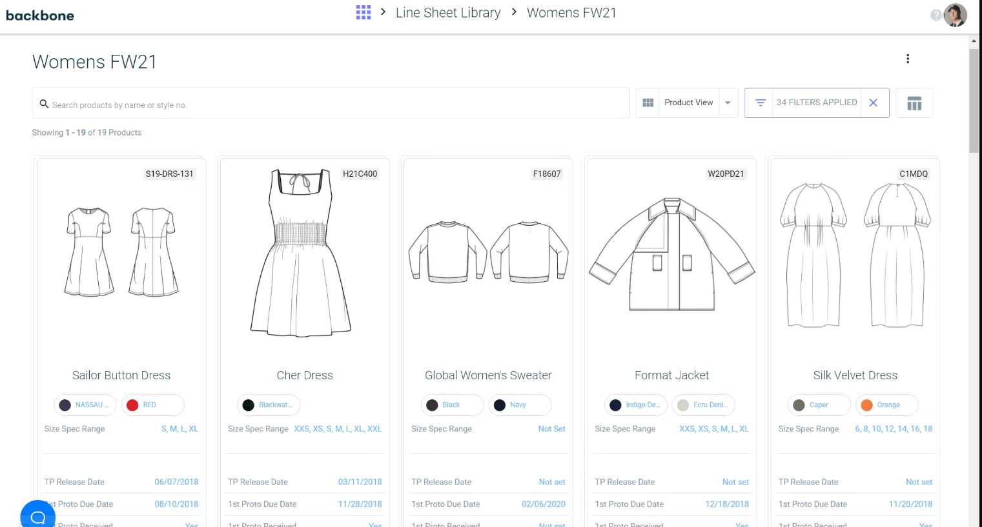The width and height of the screenshot is (982, 527).
Task: Edit 1st Proto Due Date 02/06/2020
Action: click(x=543, y=504)
